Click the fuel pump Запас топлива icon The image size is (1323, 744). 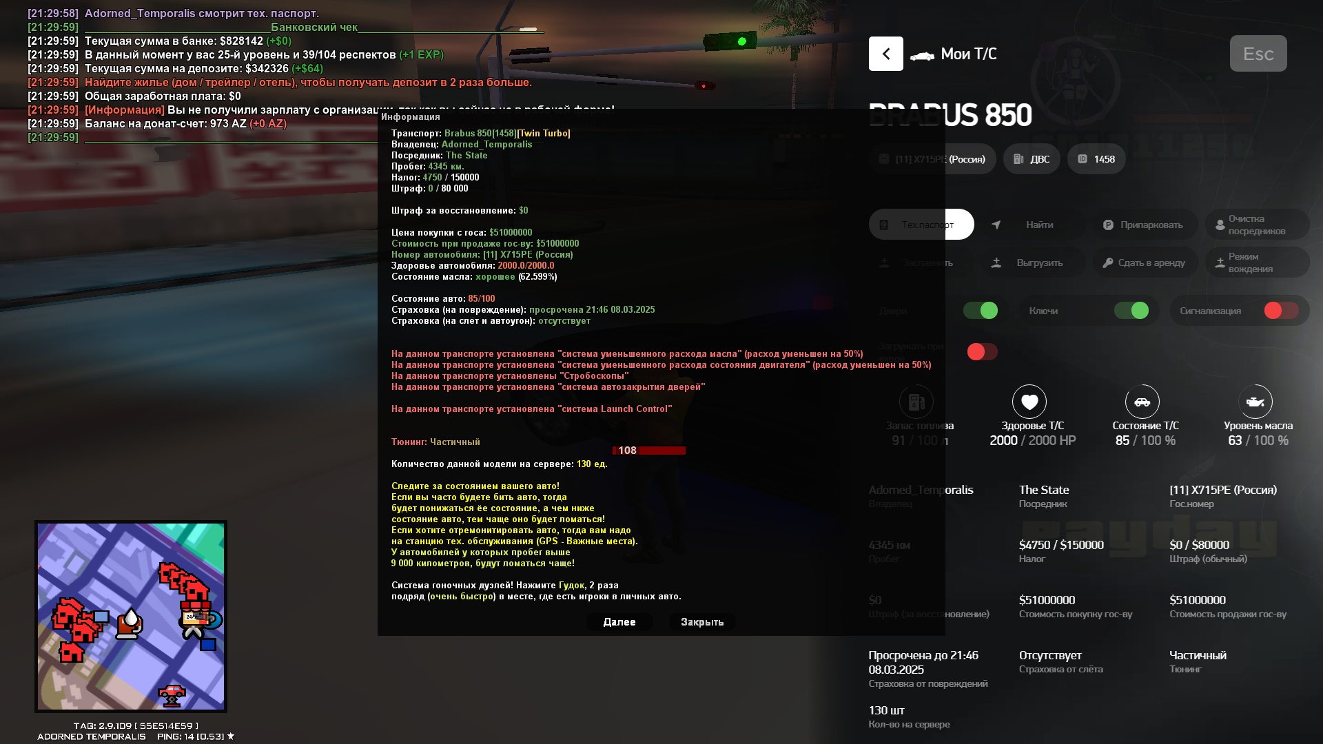(x=916, y=402)
